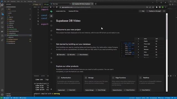This screenshot has height=99, width=177.
Task: Click the About Auth button
Action: 71,90
